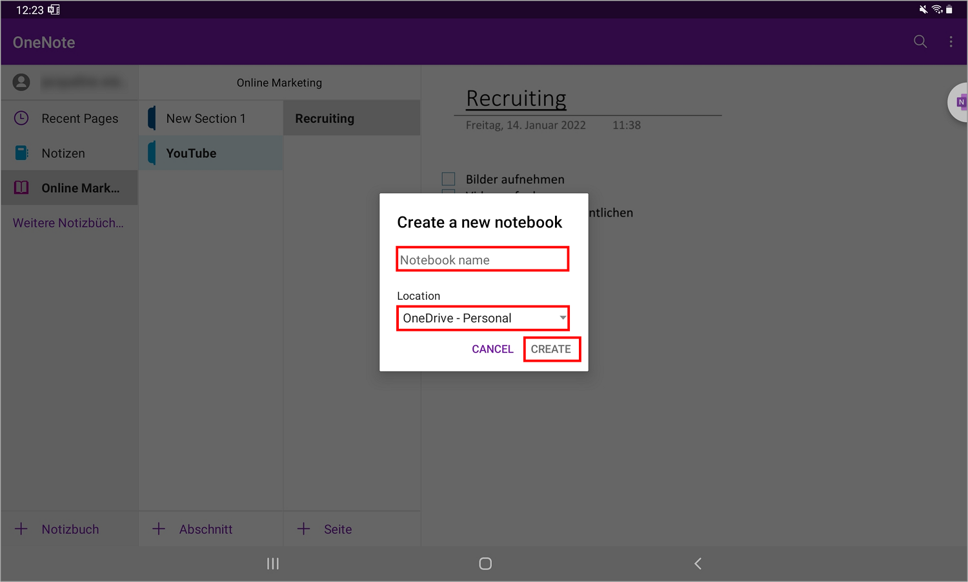968x582 pixels.
Task: Tap the plus icon beside Seite
Action: coord(303,529)
